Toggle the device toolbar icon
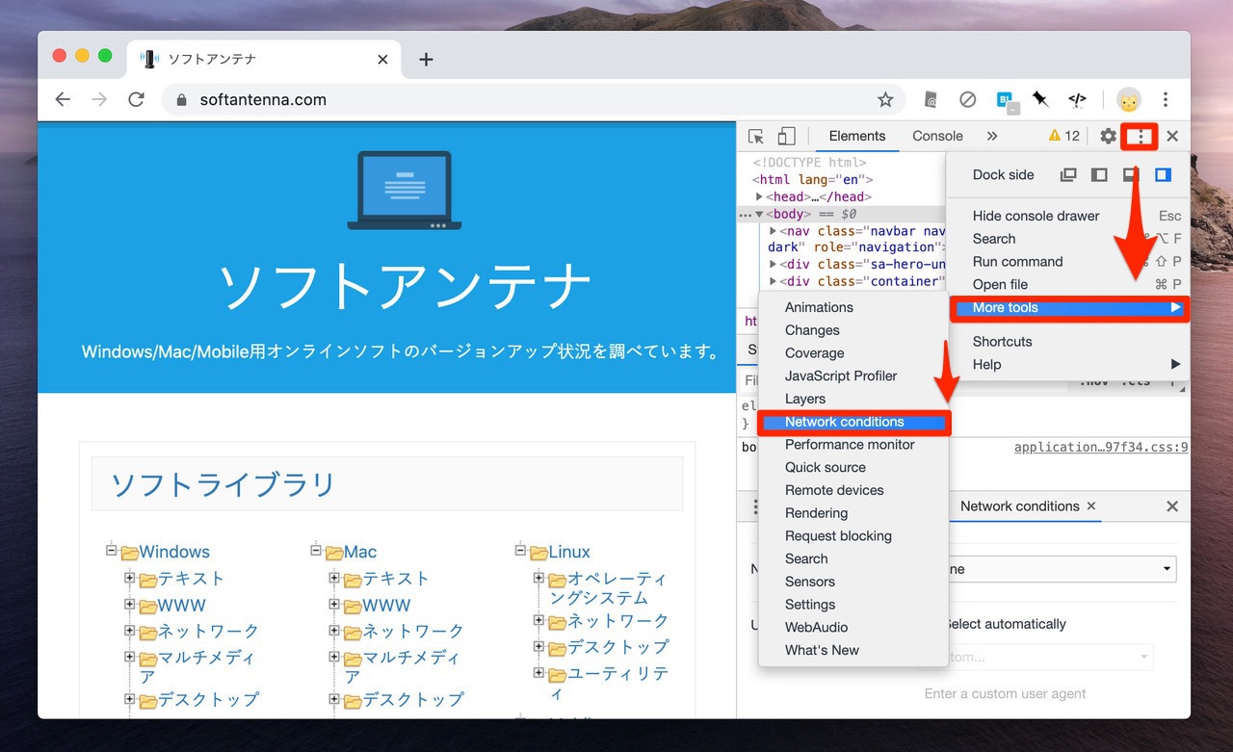This screenshot has height=752, width=1233. 787,137
